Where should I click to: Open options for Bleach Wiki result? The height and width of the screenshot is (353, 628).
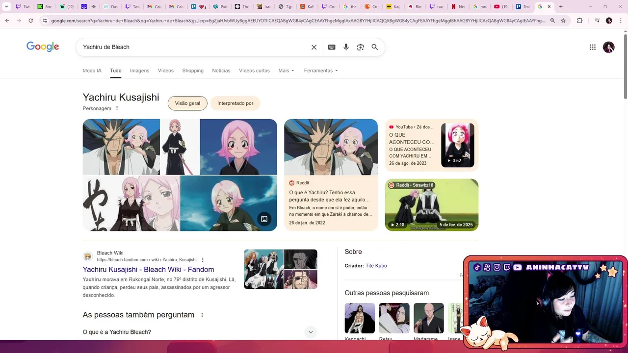[x=203, y=260]
